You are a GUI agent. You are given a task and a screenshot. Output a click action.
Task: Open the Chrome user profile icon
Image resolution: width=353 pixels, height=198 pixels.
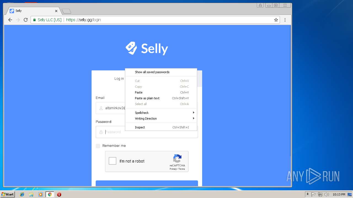[x=260, y=5]
